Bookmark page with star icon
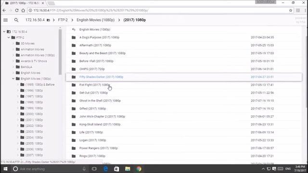308x173 pixels. (291, 11)
